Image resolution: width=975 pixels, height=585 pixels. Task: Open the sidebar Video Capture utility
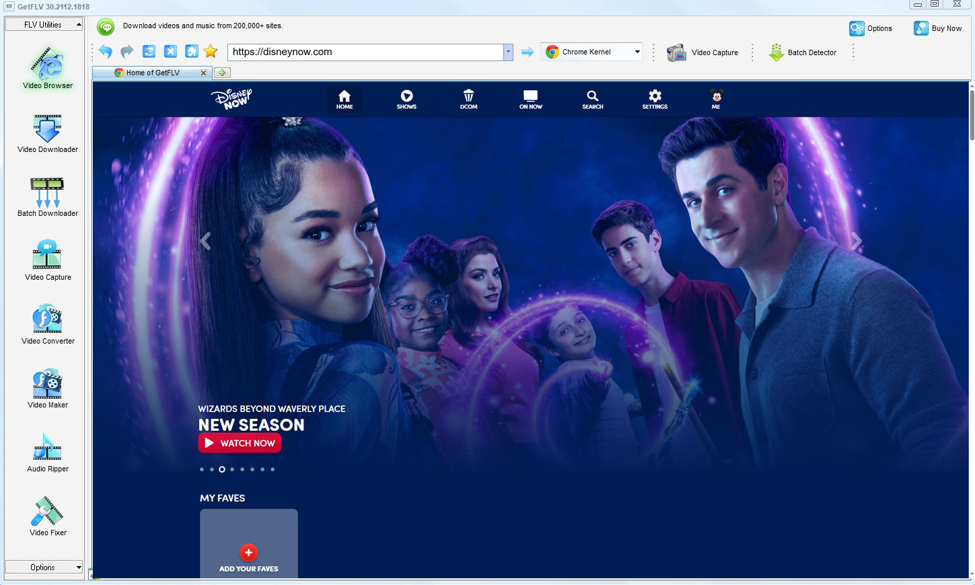point(48,260)
